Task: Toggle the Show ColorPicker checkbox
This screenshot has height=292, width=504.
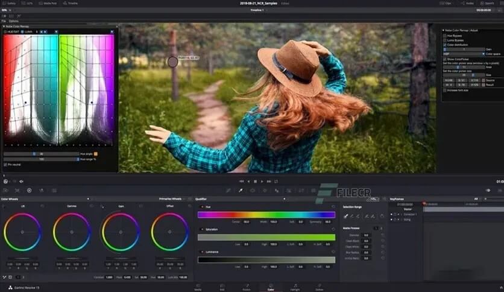Action: [x=445, y=59]
